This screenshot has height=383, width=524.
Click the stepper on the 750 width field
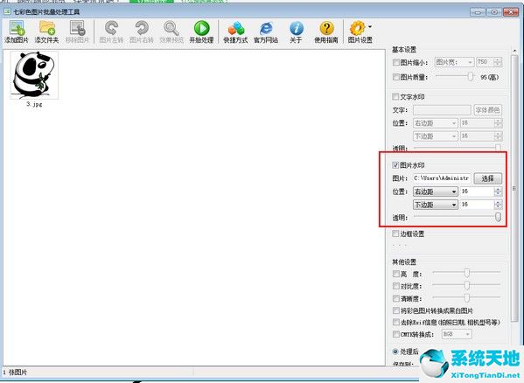[498, 62]
